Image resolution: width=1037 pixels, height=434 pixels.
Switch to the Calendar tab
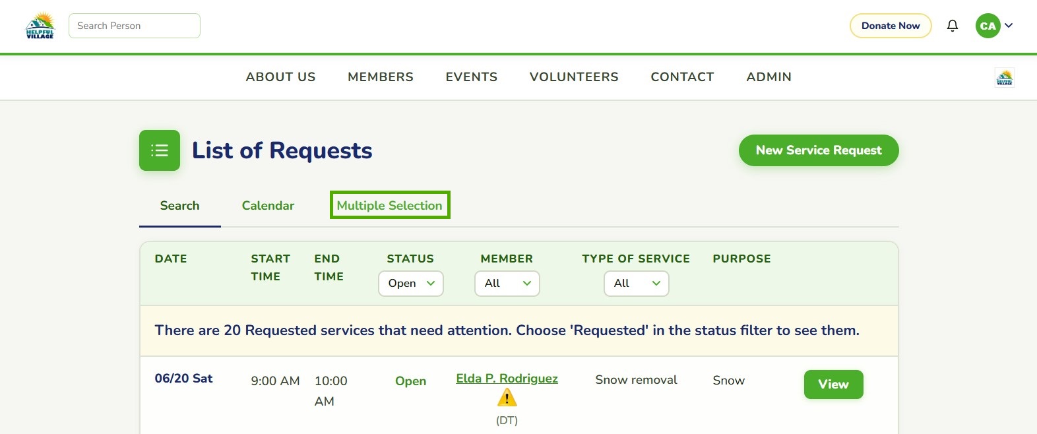[268, 206]
